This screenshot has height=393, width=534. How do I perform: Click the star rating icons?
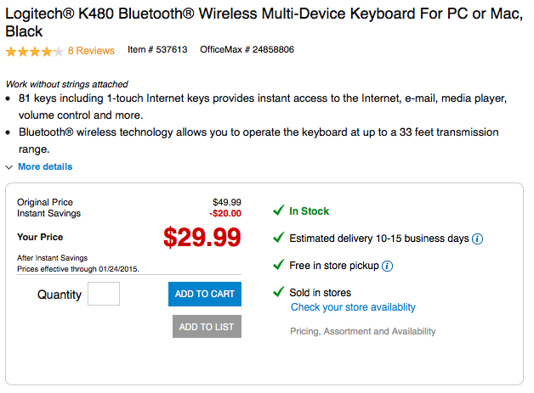[35, 51]
